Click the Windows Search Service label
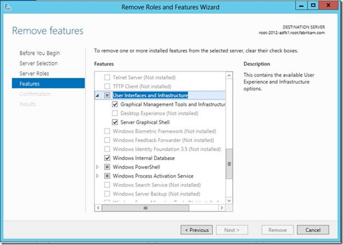This screenshot has width=343, height=245. (157, 185)
